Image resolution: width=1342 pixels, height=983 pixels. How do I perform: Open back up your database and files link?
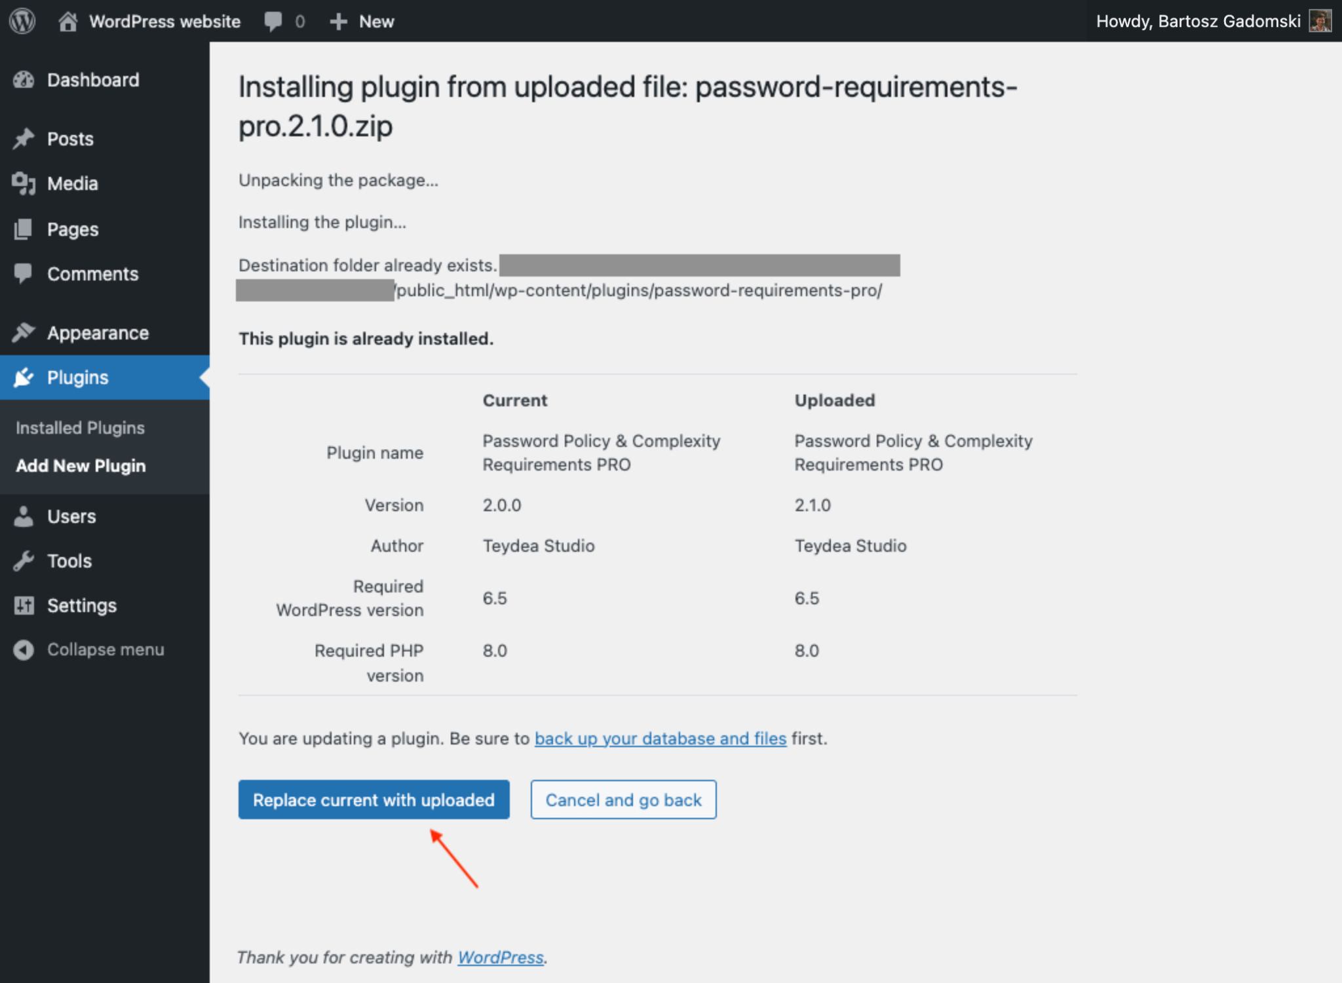click(661, 739)
